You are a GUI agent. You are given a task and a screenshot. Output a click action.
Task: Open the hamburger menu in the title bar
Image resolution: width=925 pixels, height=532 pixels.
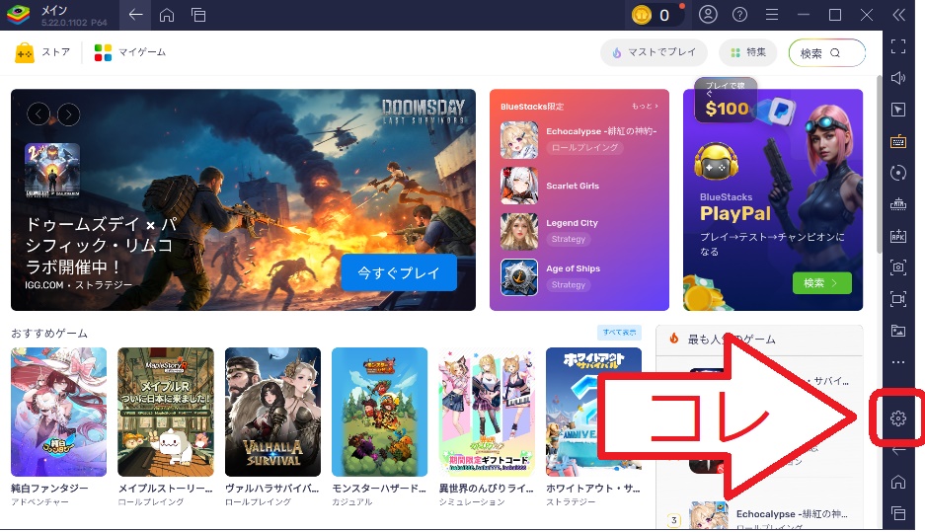point(772,15)
